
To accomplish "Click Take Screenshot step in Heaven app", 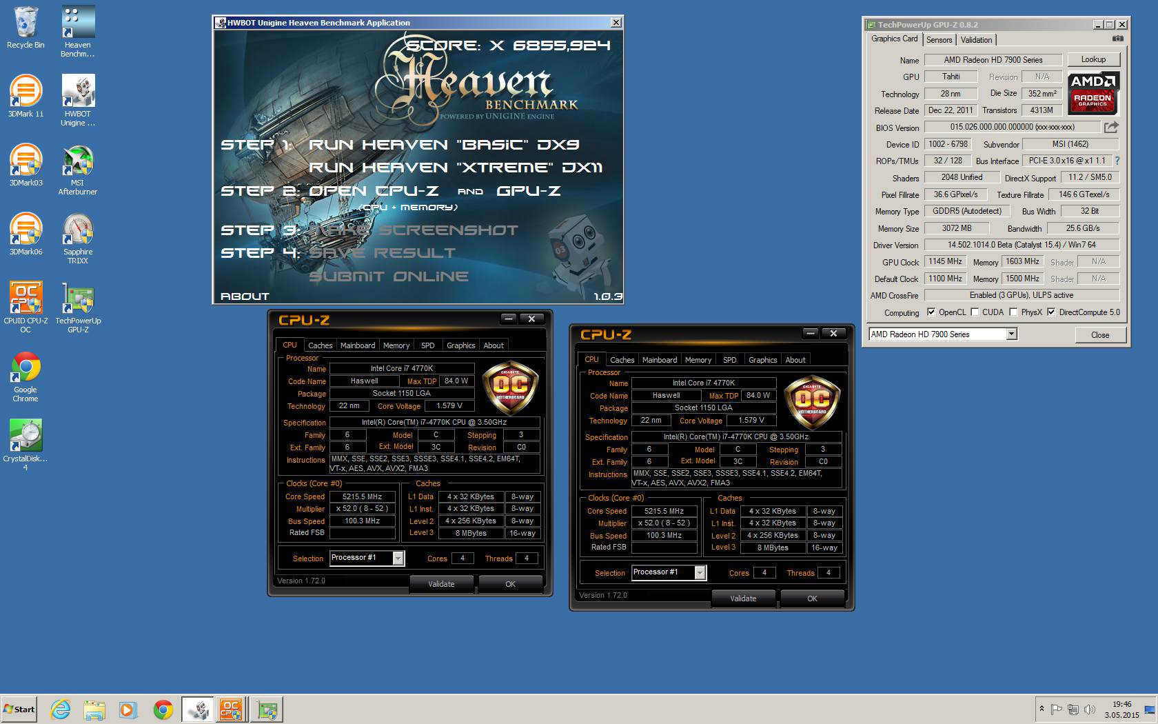I will click(x=413, y=230).
